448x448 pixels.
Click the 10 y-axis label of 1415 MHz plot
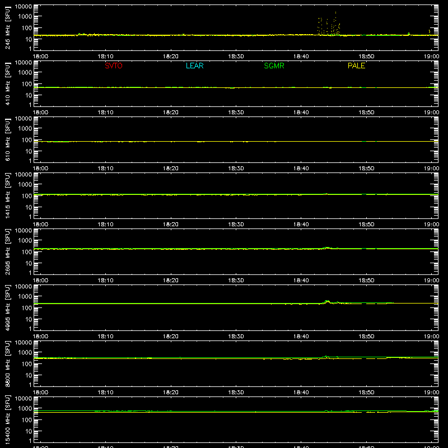point(29,207)
